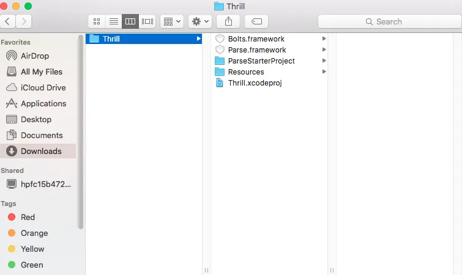Click the Edit Tags toolbar button

(x=256, y=21)
